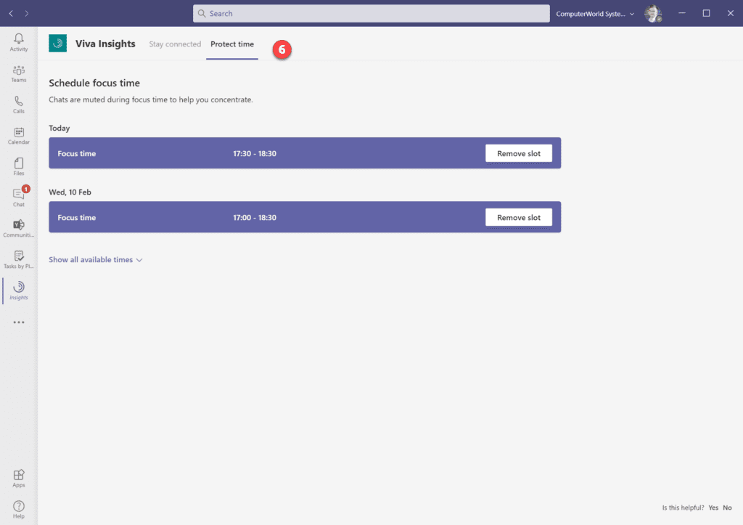The image size is (743, 525).
Task: Select the Protect time tab
Action: pyautogui.click(x=232, y=44)
